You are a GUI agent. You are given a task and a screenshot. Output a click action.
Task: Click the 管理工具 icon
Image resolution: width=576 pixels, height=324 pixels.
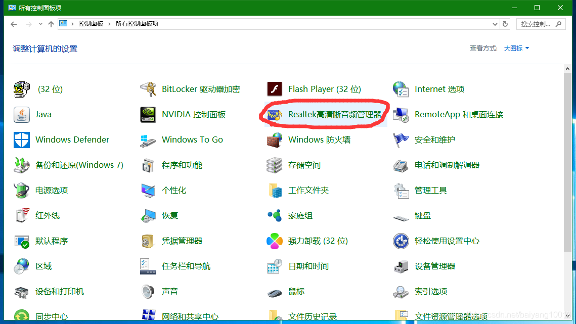pyautogui.click(x=401, y=191)
